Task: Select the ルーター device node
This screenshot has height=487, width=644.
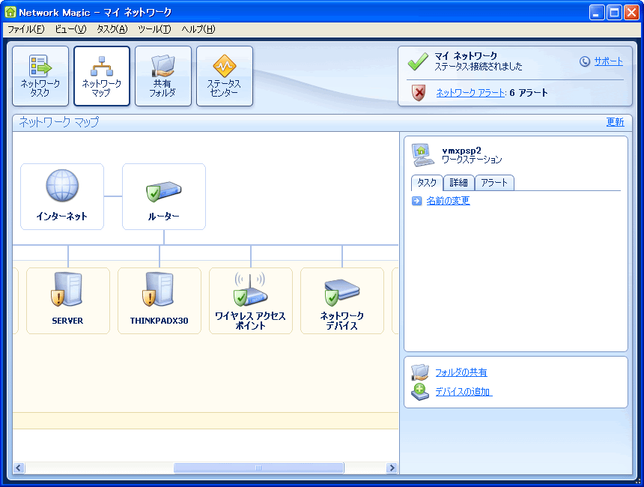Action: pos(164,196)
